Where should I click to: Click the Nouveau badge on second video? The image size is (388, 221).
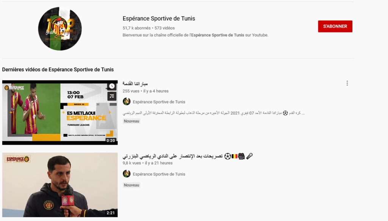pyautogui.click(x=131, y=185)
